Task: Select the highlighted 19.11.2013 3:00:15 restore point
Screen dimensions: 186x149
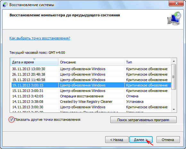Action: [x=91, y=85]
